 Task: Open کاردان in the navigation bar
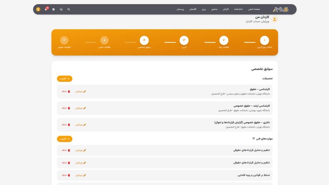[x=226, y=9]
